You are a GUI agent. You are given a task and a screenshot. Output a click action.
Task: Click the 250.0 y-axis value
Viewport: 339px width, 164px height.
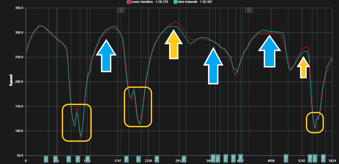[19, 57]
